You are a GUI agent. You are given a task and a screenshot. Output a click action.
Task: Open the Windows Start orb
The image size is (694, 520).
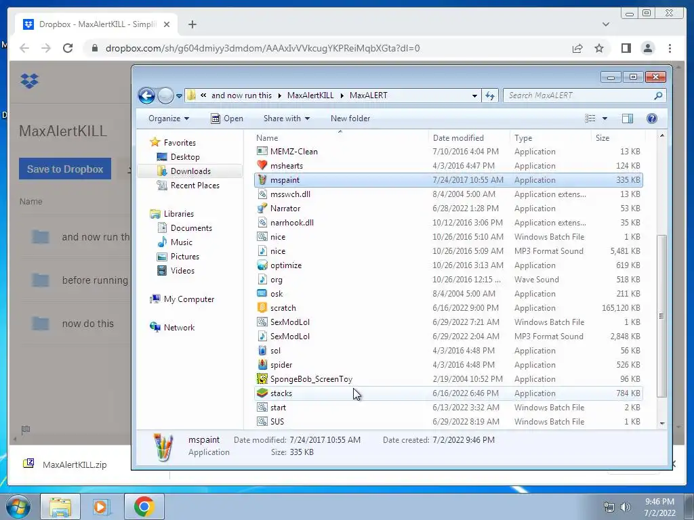pos(18,506)
